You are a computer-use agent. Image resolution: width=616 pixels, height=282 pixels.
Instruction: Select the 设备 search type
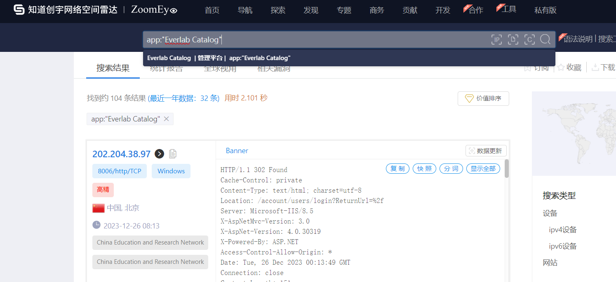(x=550, y=213)
